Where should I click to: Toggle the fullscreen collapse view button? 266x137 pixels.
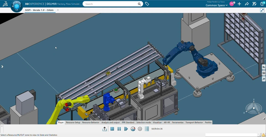pyautogui.click(x=262, y=10)
